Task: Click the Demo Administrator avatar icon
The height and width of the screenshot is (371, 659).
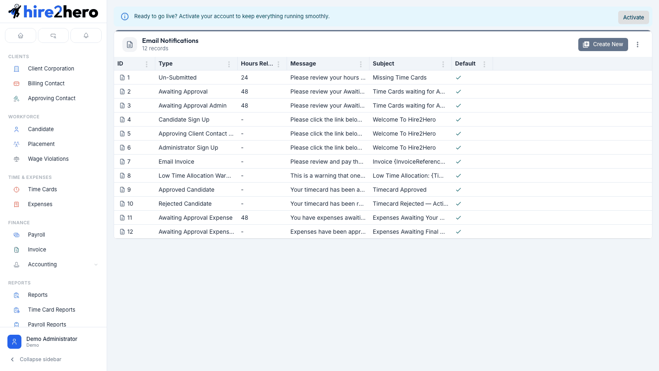Action: click(x=14, y=342)
